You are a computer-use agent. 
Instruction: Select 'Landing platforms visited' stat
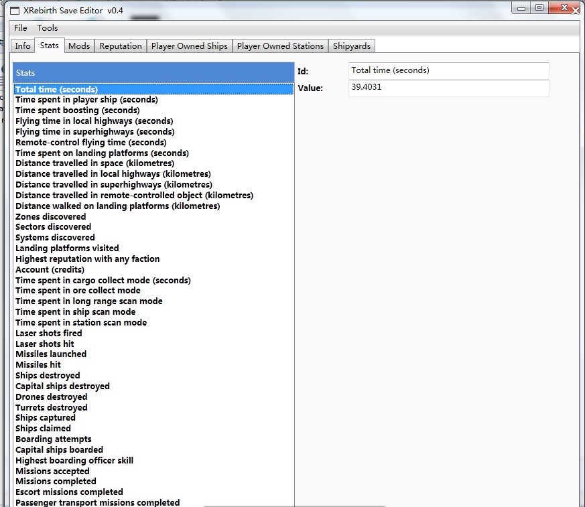tap(153, 248)
